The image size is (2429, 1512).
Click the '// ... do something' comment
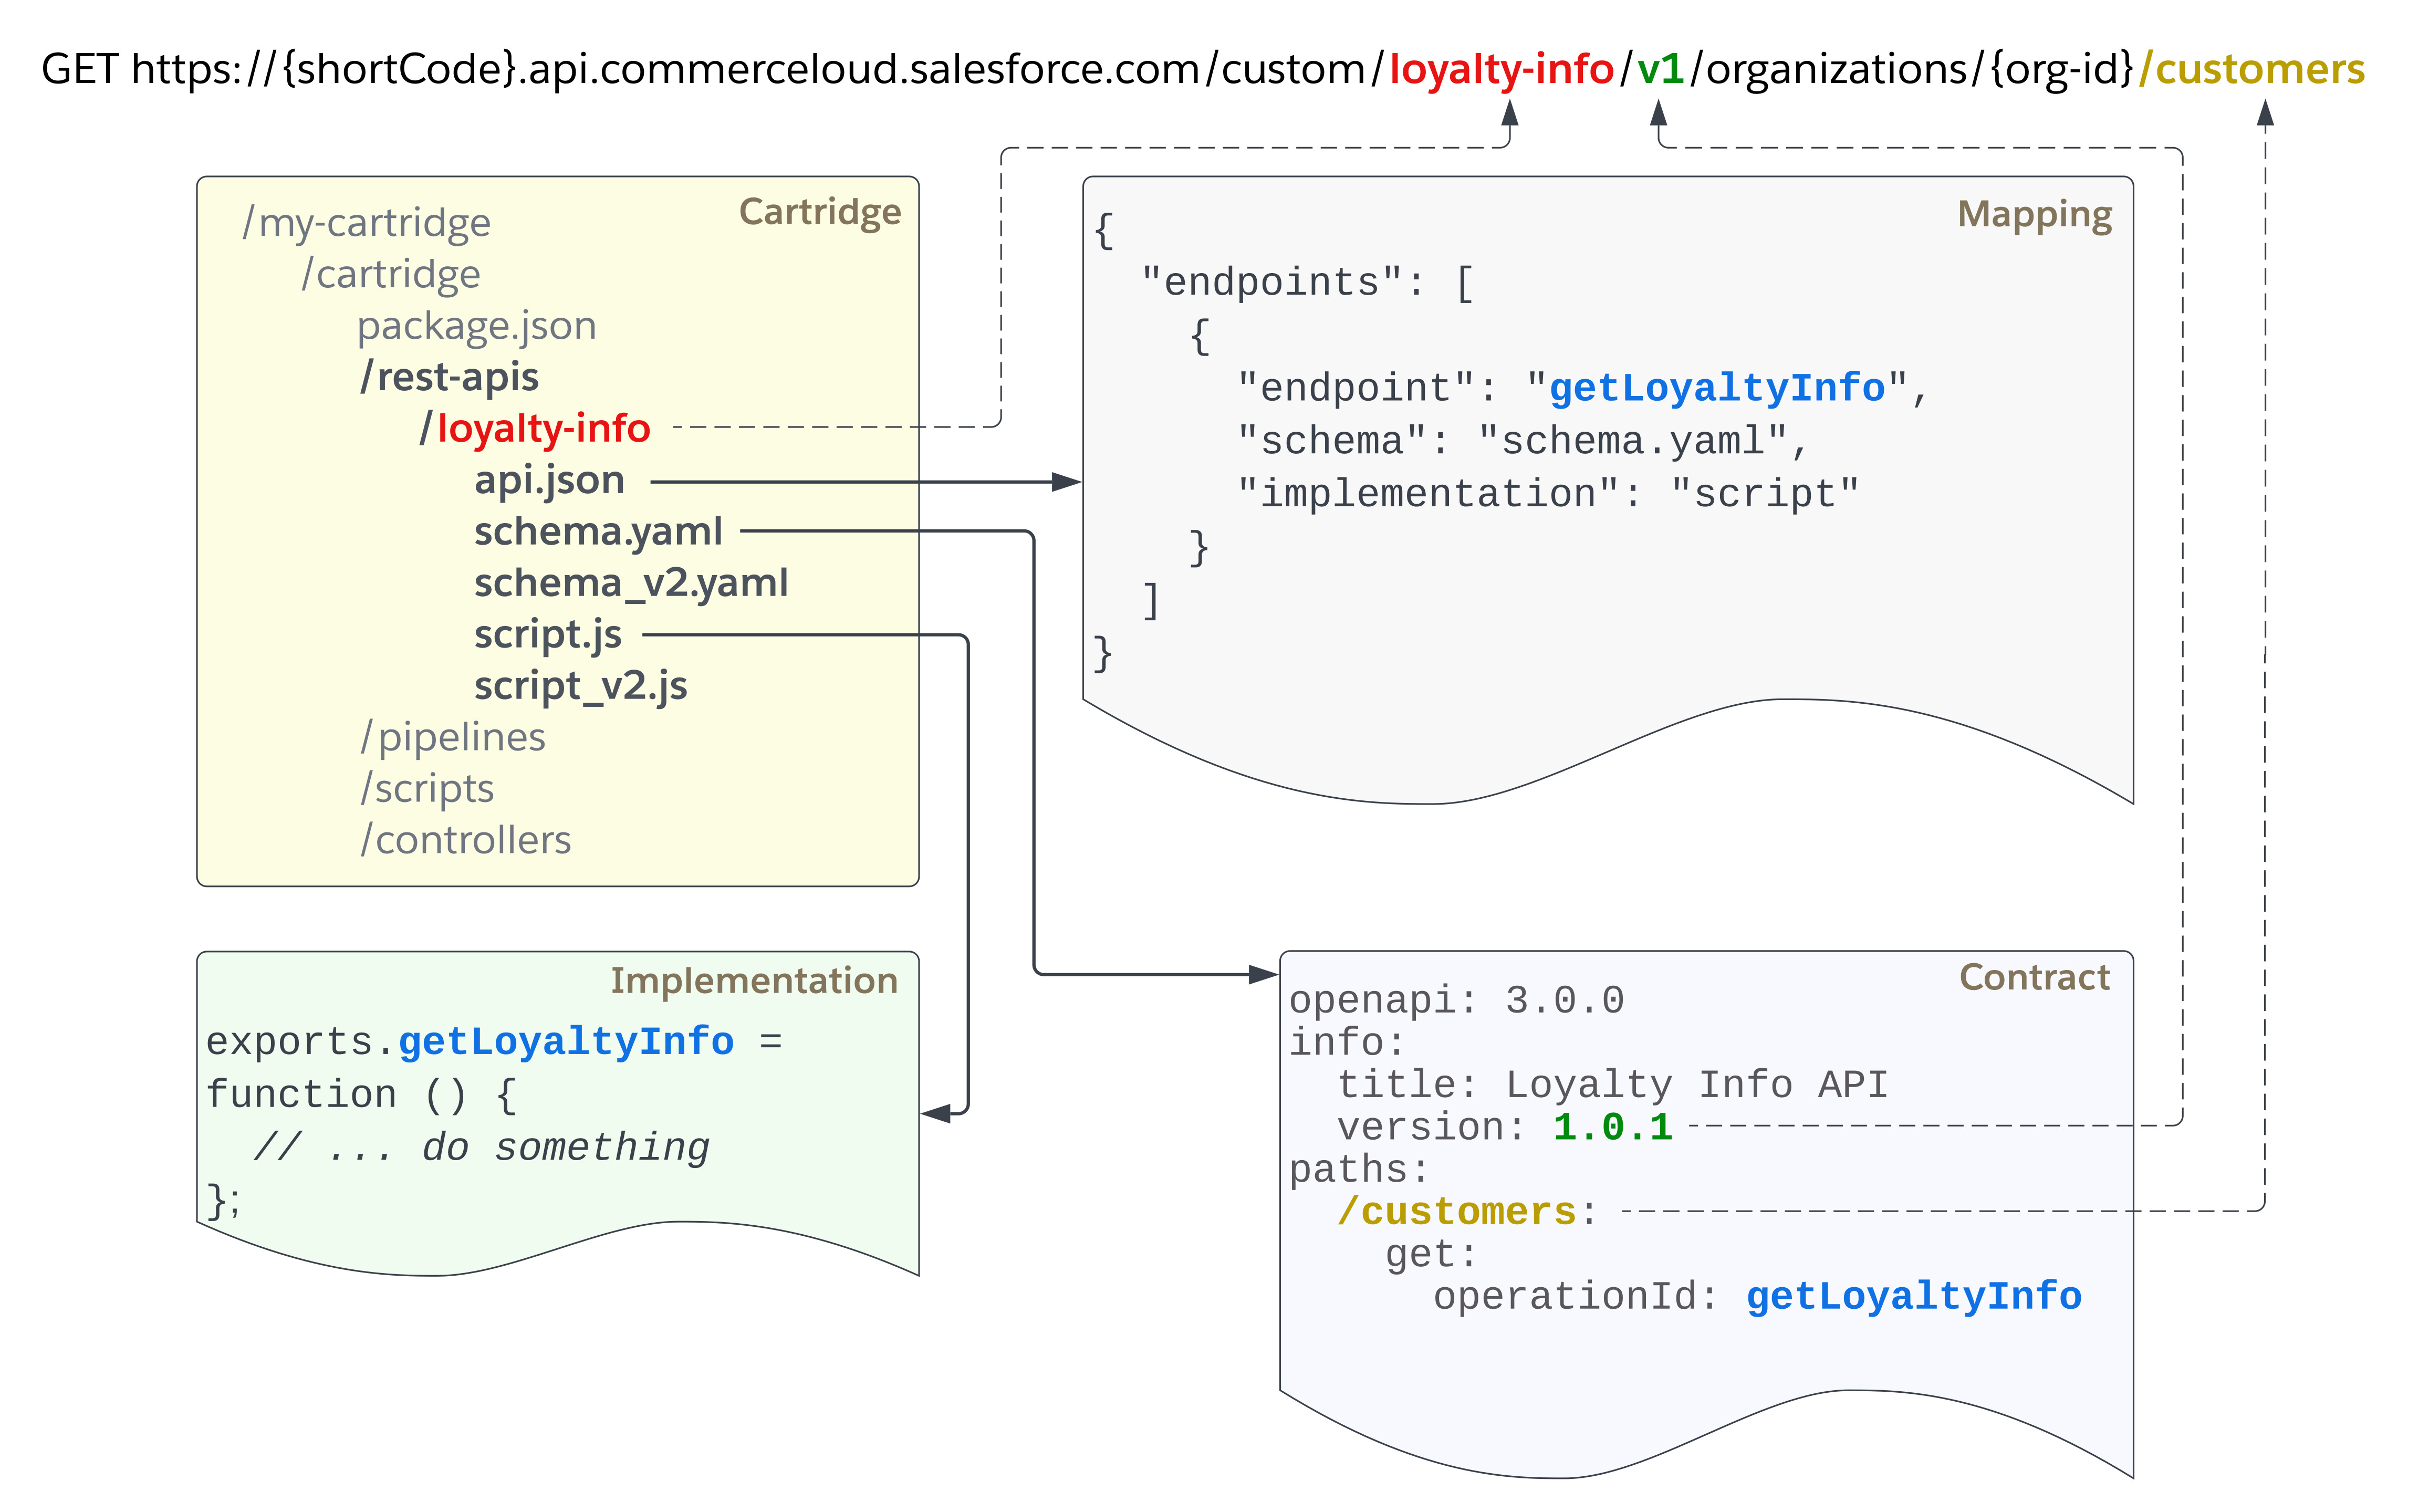click(x=481, y=1147)
